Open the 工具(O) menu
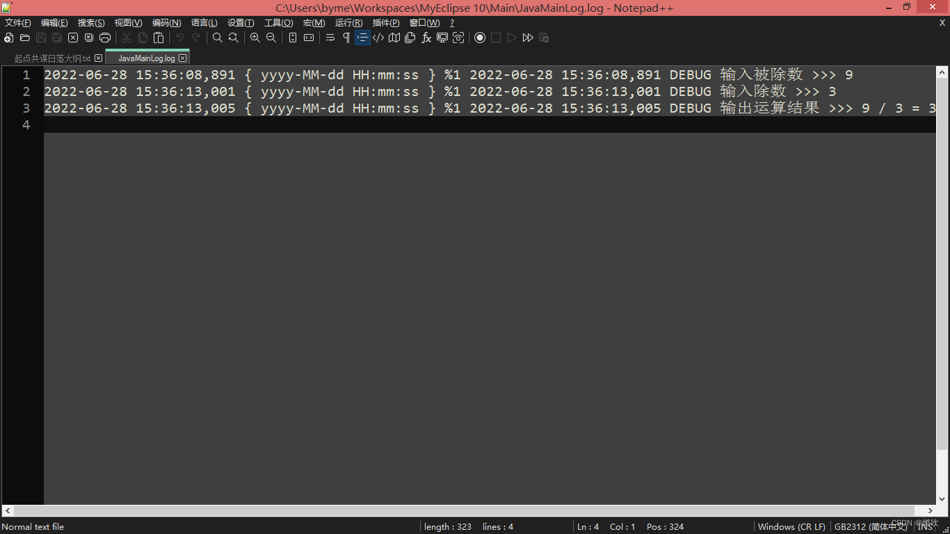 pyautogui.click(x=278, y=23)
